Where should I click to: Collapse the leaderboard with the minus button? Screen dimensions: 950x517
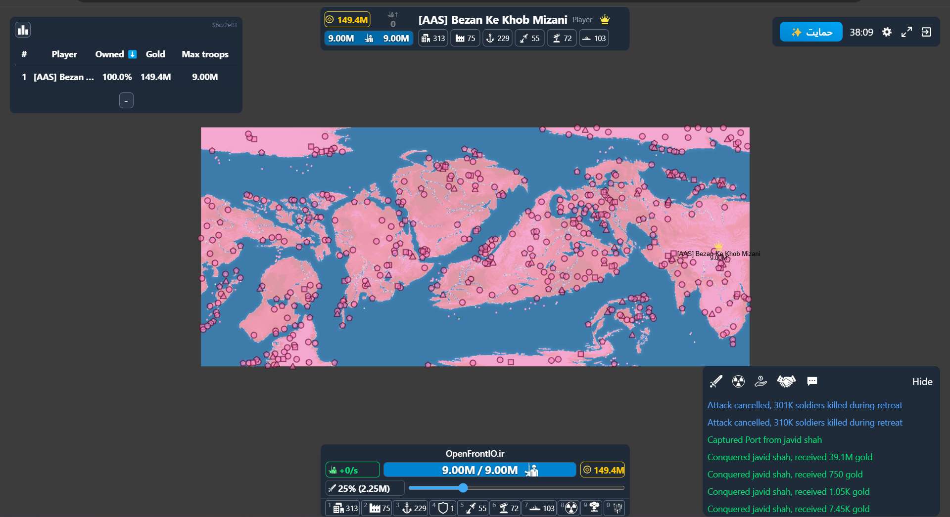[x=126, y=100]
